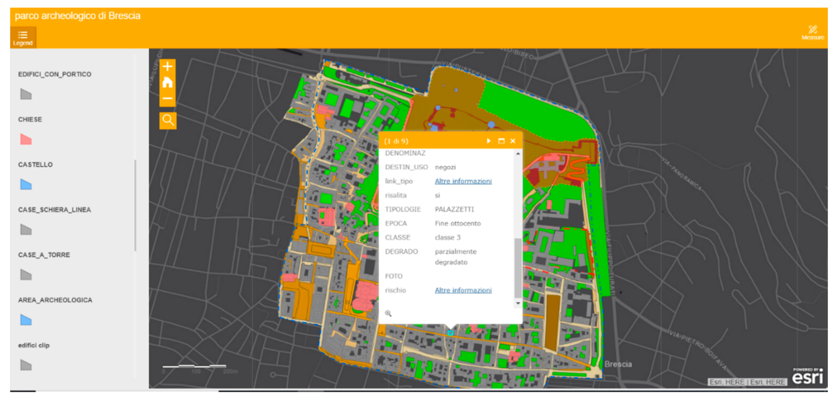
Task: Activate the Measure tool
Action: pyautogui.click(x=812, y=32)
